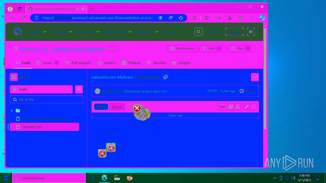
Task: Expand the Enterprise menu
Action: click(147, 32)
